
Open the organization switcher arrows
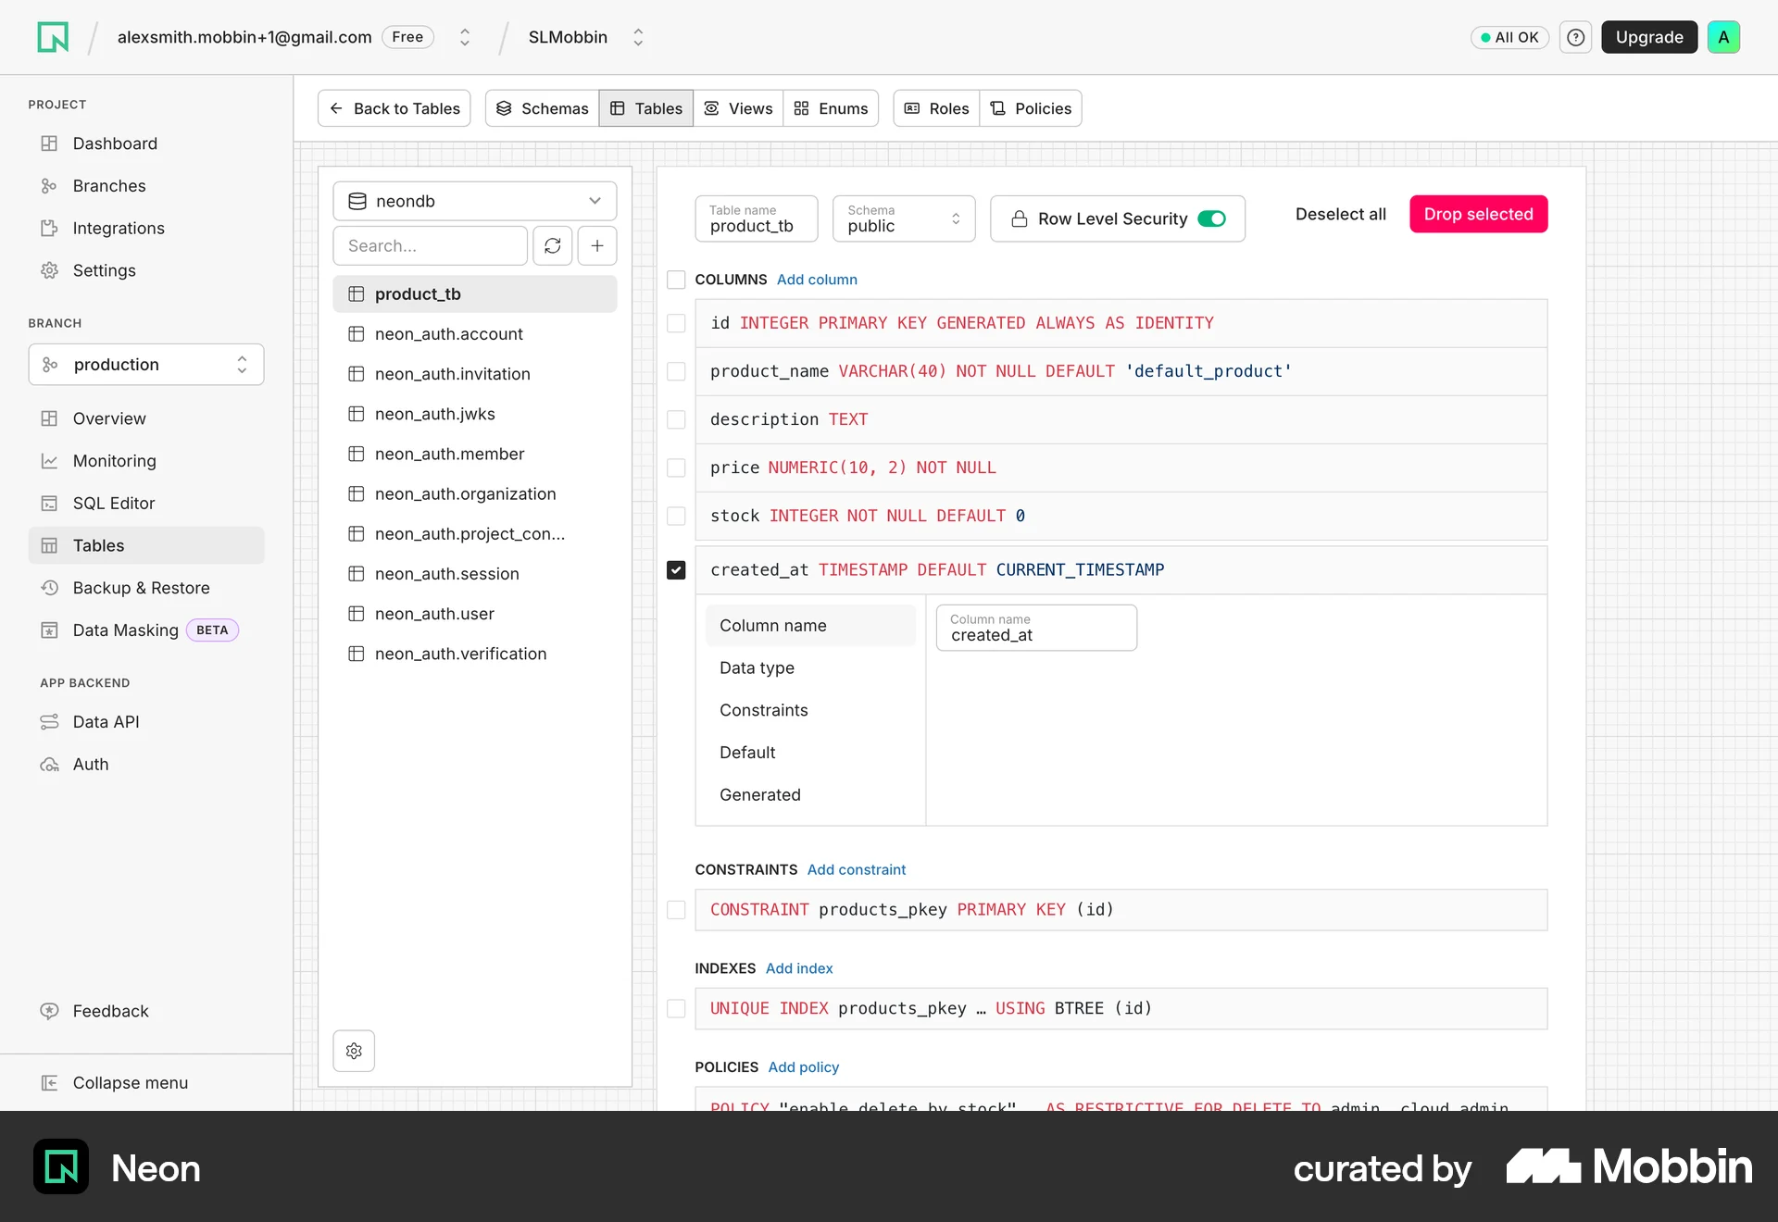point(465,37)
